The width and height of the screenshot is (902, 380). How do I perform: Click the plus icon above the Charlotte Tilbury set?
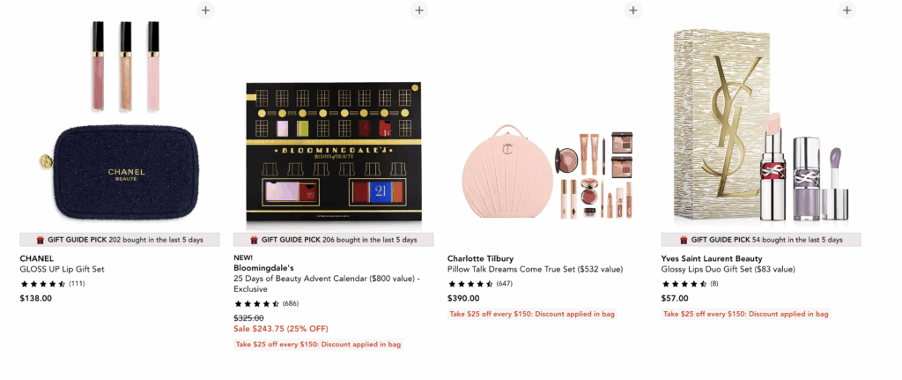coord(633,11)
